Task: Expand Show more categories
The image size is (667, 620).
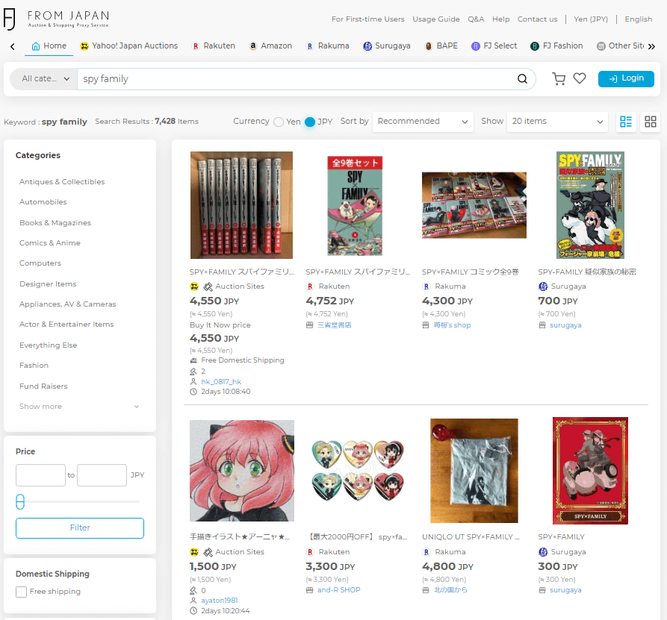Action: click(79, 407)
